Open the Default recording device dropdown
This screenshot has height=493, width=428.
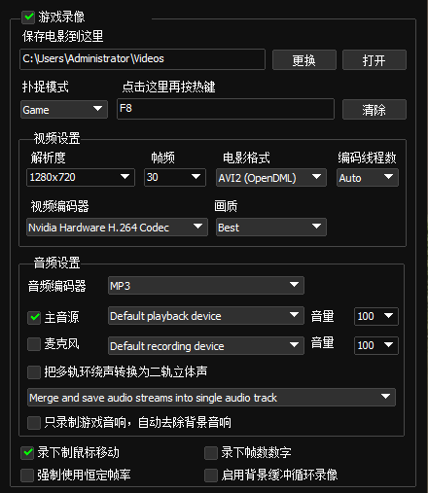point(206,345)
